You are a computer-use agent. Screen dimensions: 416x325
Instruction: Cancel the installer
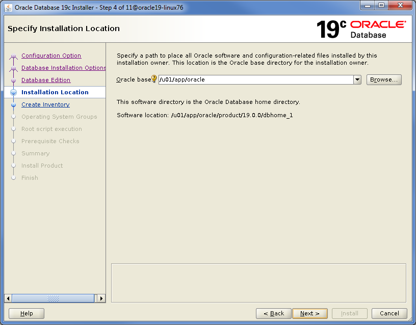[389, 313]
